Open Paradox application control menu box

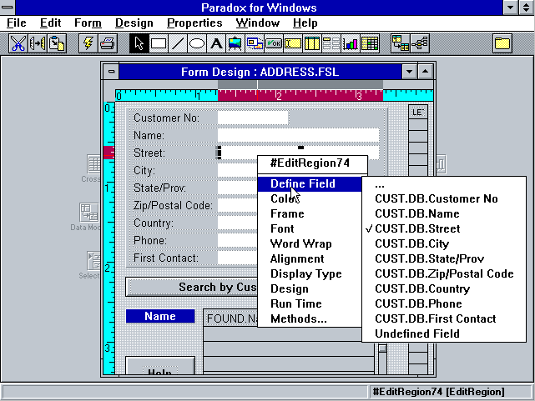[x=8, y=8]
